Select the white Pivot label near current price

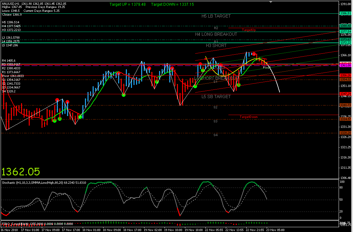tap(266, 68)
